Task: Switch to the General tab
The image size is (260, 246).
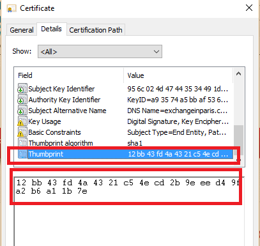Action: coord(22,30)
